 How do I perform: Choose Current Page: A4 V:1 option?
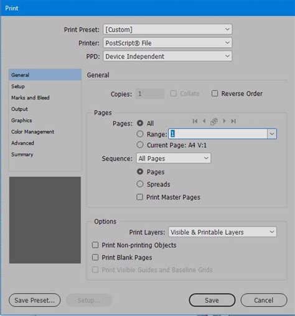140,145
